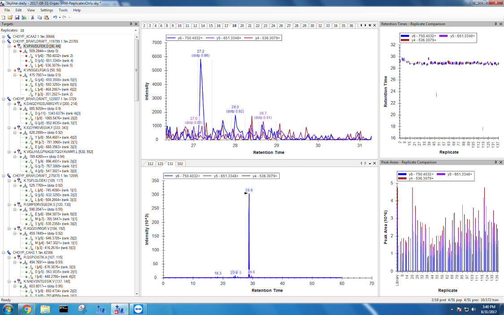Pin the Retention Times panel

(x=495, y=24)
